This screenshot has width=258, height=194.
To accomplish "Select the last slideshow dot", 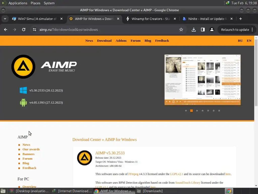I will (219, 111).
